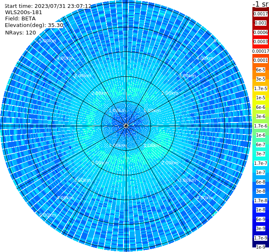Click the 1.7e-8 colorbar label
The image size is (269, 252).
261,201
